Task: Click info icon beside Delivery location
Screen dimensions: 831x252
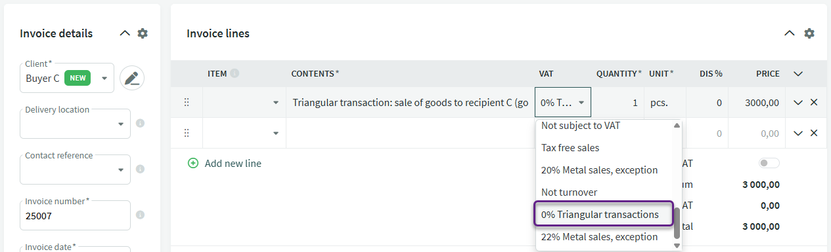Action: (140, 123)
